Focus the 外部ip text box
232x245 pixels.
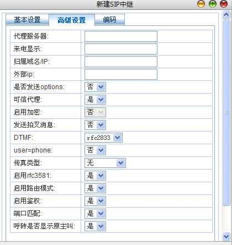[x=121, y=74]
